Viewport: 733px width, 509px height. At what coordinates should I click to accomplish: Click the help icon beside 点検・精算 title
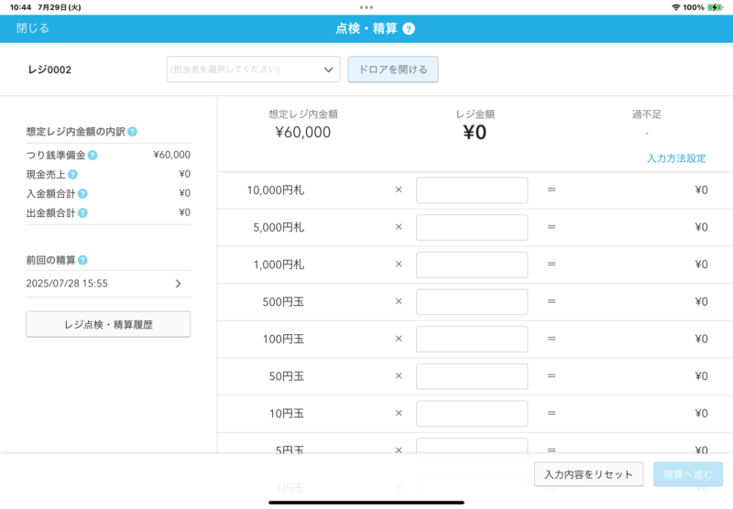409,28
